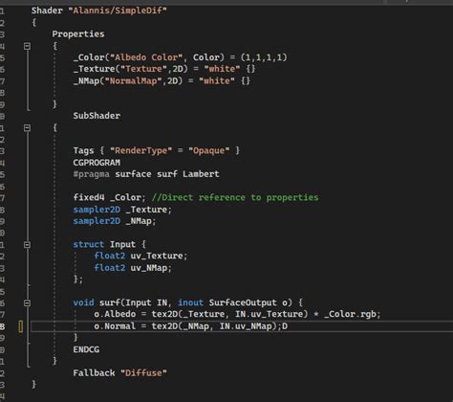Image resolution: width=453 pixels, height=402 pixels.
Task: Click the CGPROGRAM keyword
Action: 97,163
